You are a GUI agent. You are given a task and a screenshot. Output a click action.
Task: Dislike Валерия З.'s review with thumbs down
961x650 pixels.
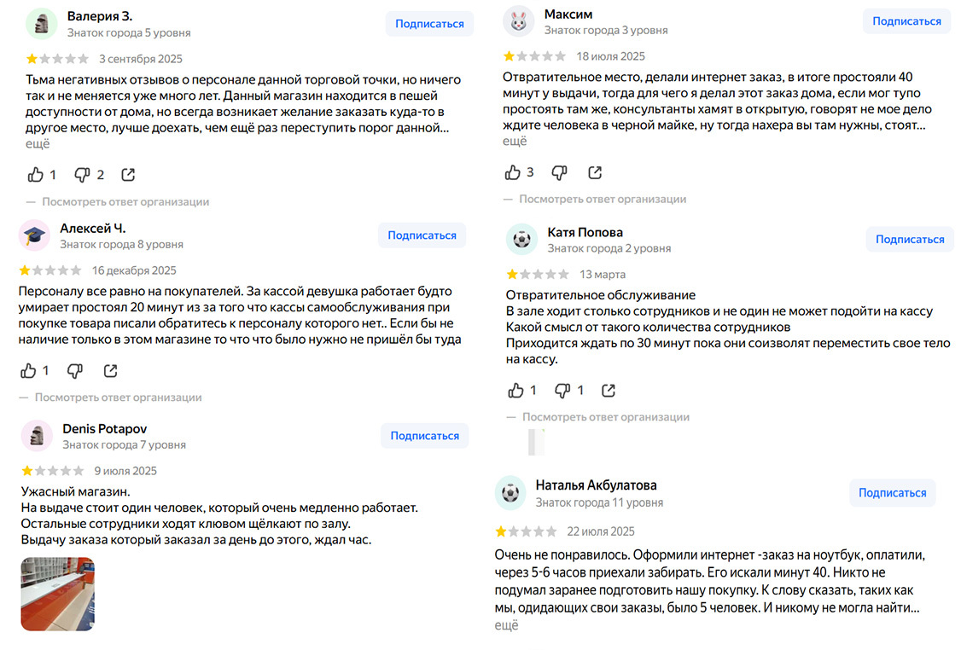[x=82, y=175]
